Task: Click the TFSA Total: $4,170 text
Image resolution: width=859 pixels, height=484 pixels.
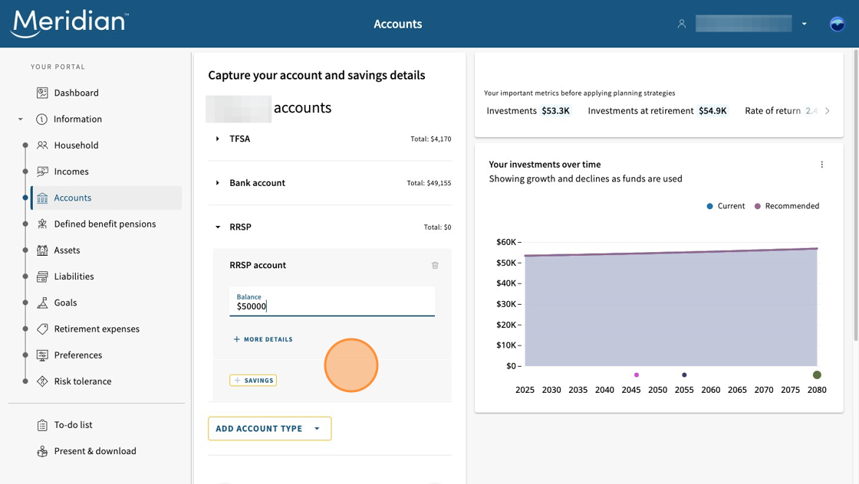Action: coord(430,139)
